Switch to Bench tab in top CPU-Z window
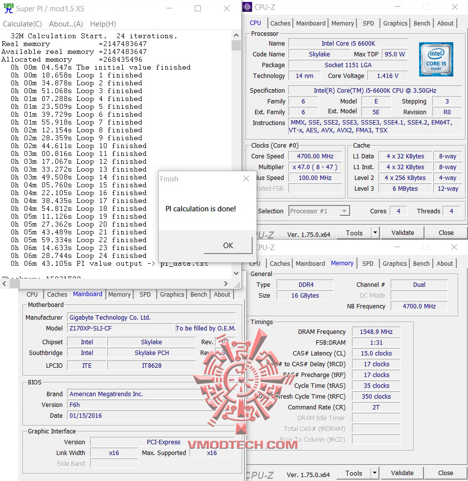The width and height of the screenshot is (468, 481). pyautogui.click(x=422, y=24)
